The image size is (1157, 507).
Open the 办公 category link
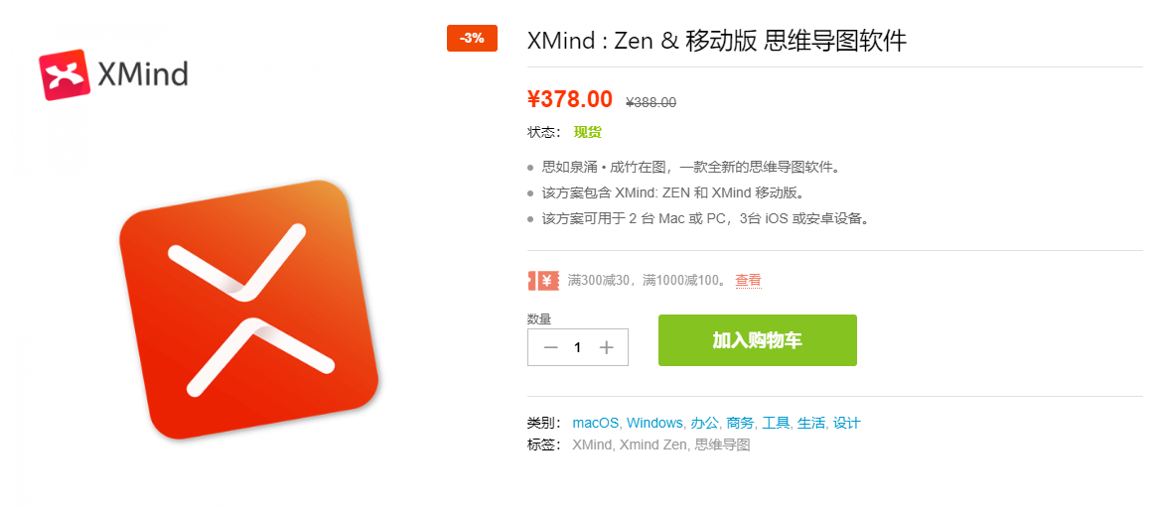[704, 423]
